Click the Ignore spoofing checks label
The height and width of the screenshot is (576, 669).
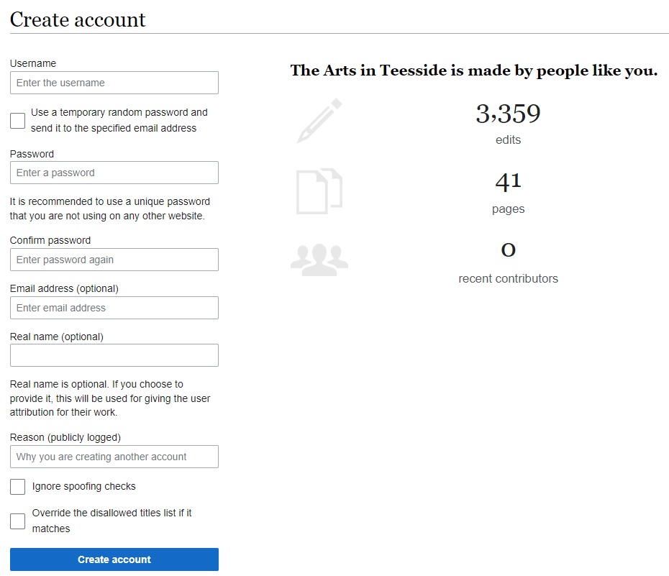83,486
